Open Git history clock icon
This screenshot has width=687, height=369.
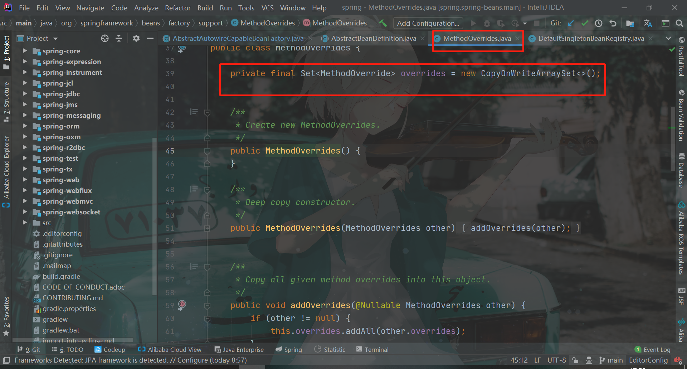pyautogui.click(x=599, y=23)
